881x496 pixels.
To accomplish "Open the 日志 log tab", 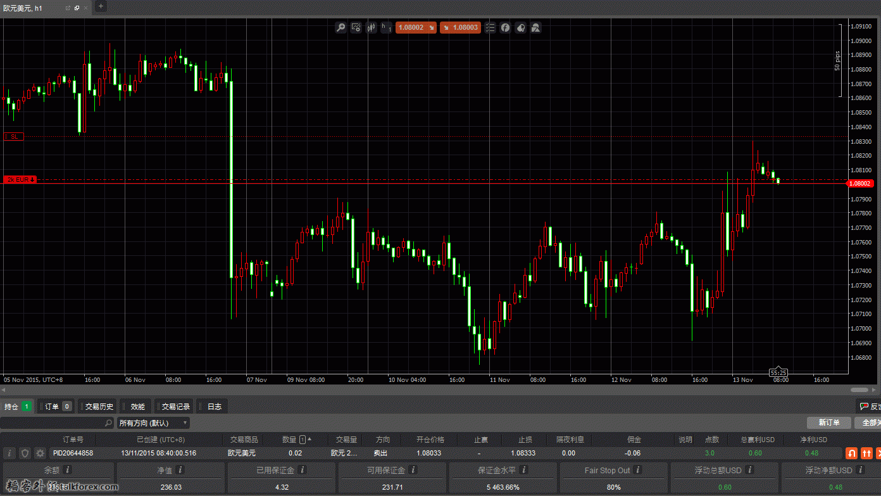I will click(x=213, y=407).
